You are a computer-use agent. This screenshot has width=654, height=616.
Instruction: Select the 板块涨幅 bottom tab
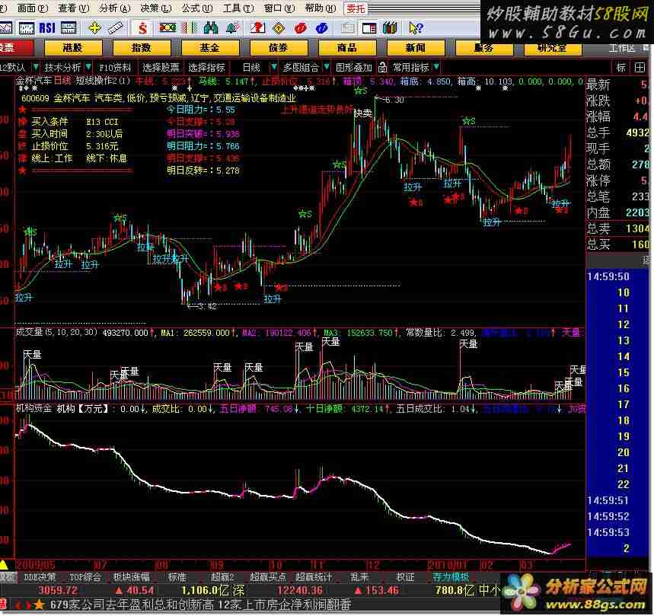132,577
